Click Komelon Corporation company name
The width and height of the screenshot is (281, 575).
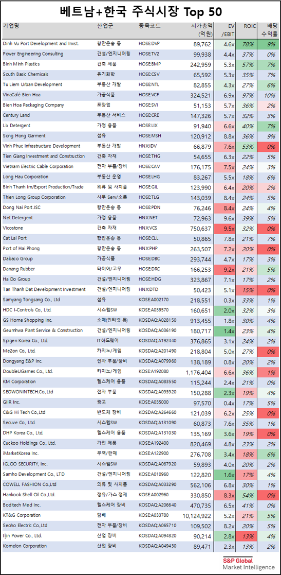click(25, 546)
